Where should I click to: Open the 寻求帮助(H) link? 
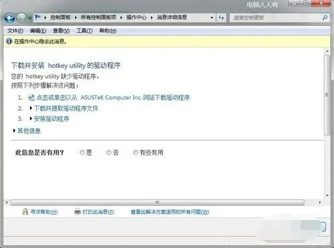pyautogui.click(x=44, y=212)
